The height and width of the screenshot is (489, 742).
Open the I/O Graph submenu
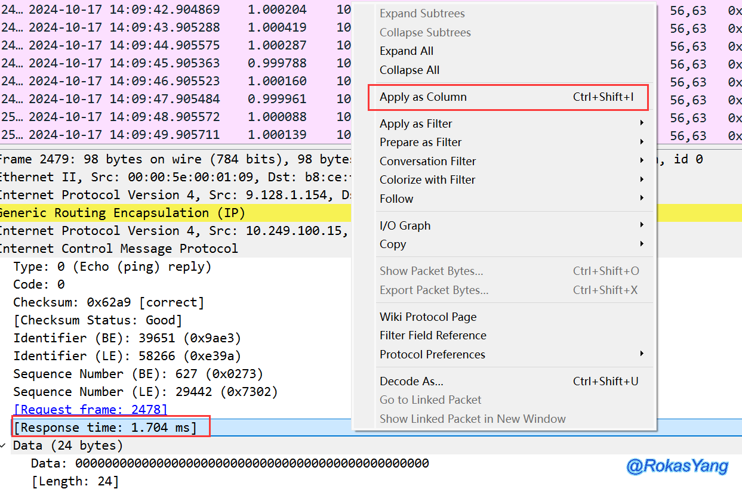pos(405,226)
